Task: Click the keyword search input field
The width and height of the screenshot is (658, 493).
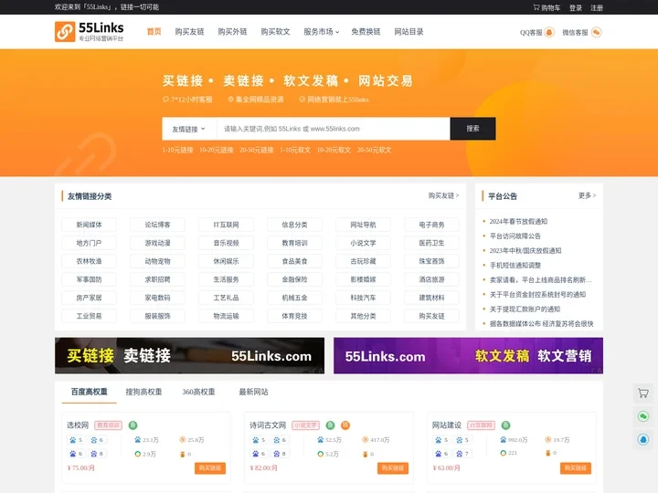Action: pos(334,129)
